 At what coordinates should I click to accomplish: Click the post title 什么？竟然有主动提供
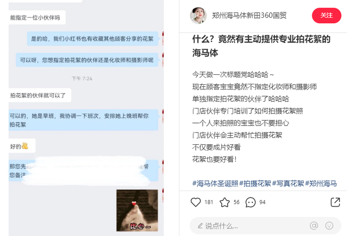pyautogui.click(x=261, y=46)
